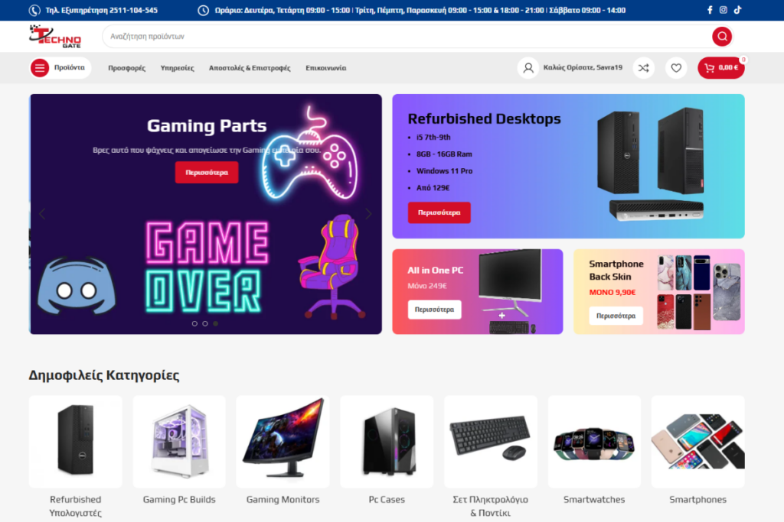Select the second carousel slide dot
This screenshot has height=522, width=784.
[205, 323]
